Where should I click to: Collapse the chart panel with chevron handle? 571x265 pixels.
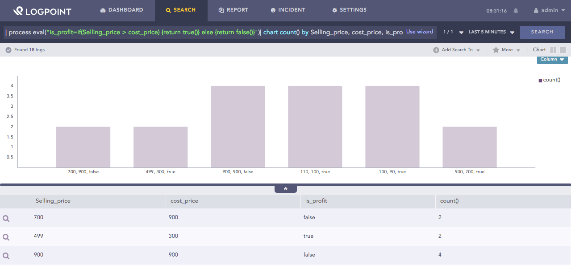pyautogui.click(x=286, y=189)
